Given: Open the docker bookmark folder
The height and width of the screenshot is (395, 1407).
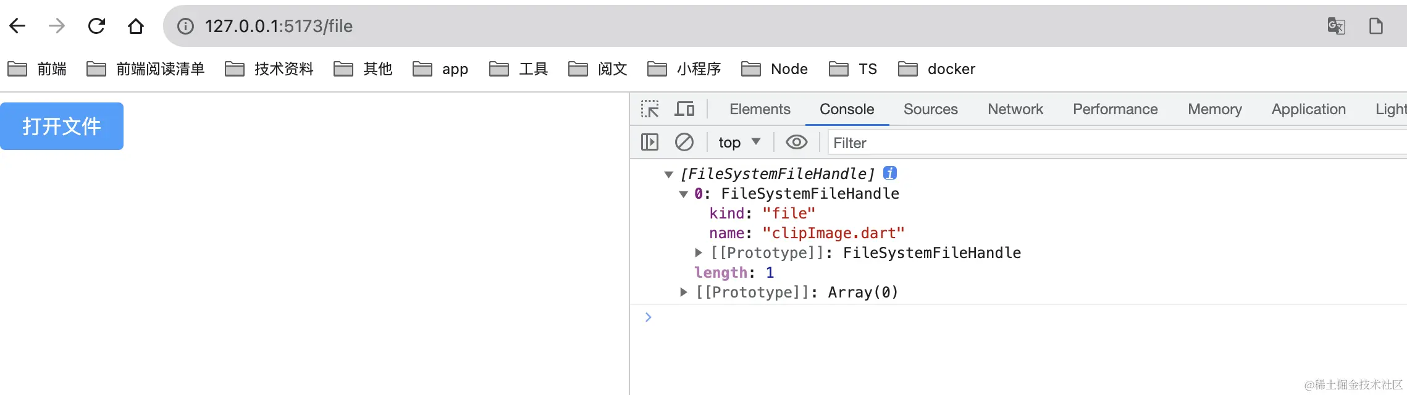Looking at the screenshot, I should (x=937, y=69).
